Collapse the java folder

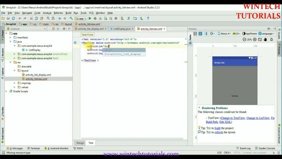point(11,42)
